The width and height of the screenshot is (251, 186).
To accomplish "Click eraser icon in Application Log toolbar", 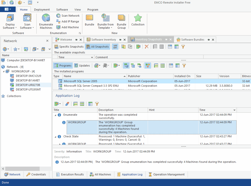I will pyautogui.click(x=67, y=104).
